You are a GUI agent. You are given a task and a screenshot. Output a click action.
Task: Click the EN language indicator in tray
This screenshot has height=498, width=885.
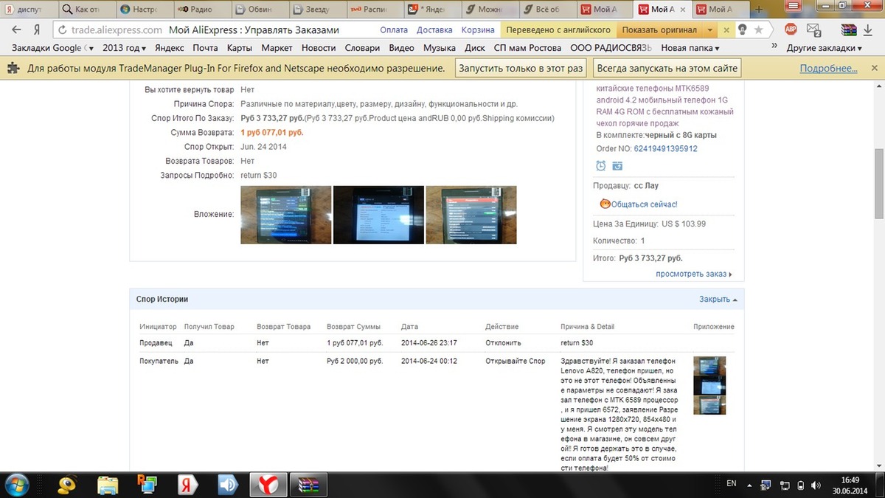732,483
